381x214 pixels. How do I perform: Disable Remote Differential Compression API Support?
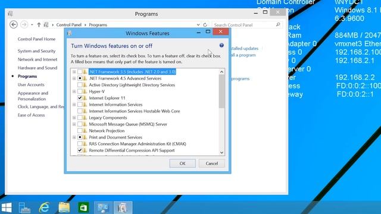[x=80, y=150]
